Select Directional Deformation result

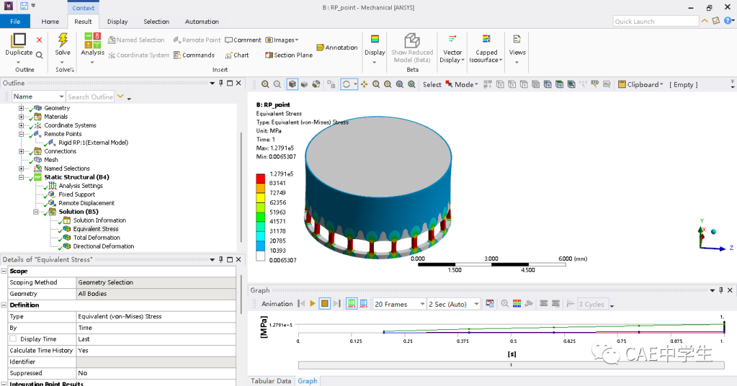(104, 246)
